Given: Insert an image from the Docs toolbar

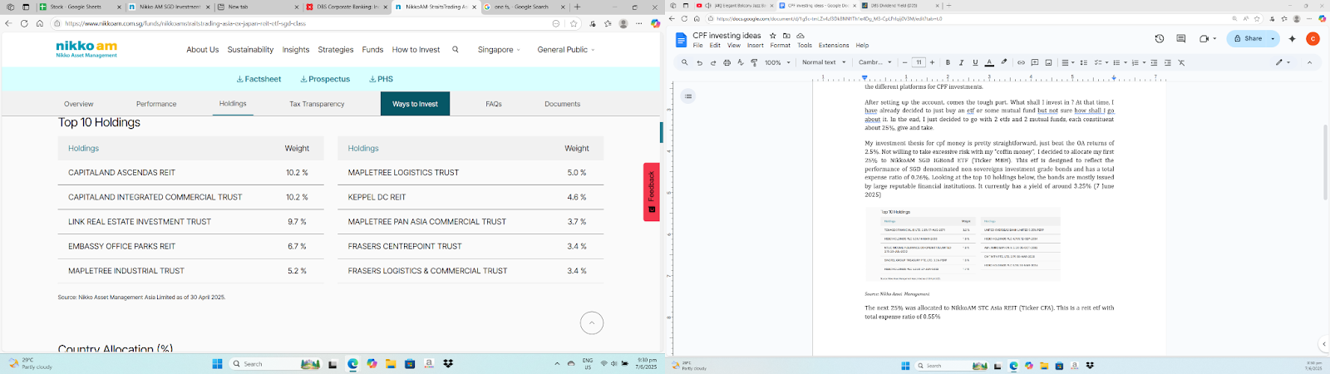Looking at the screenshot, I should click(1048, 62).
